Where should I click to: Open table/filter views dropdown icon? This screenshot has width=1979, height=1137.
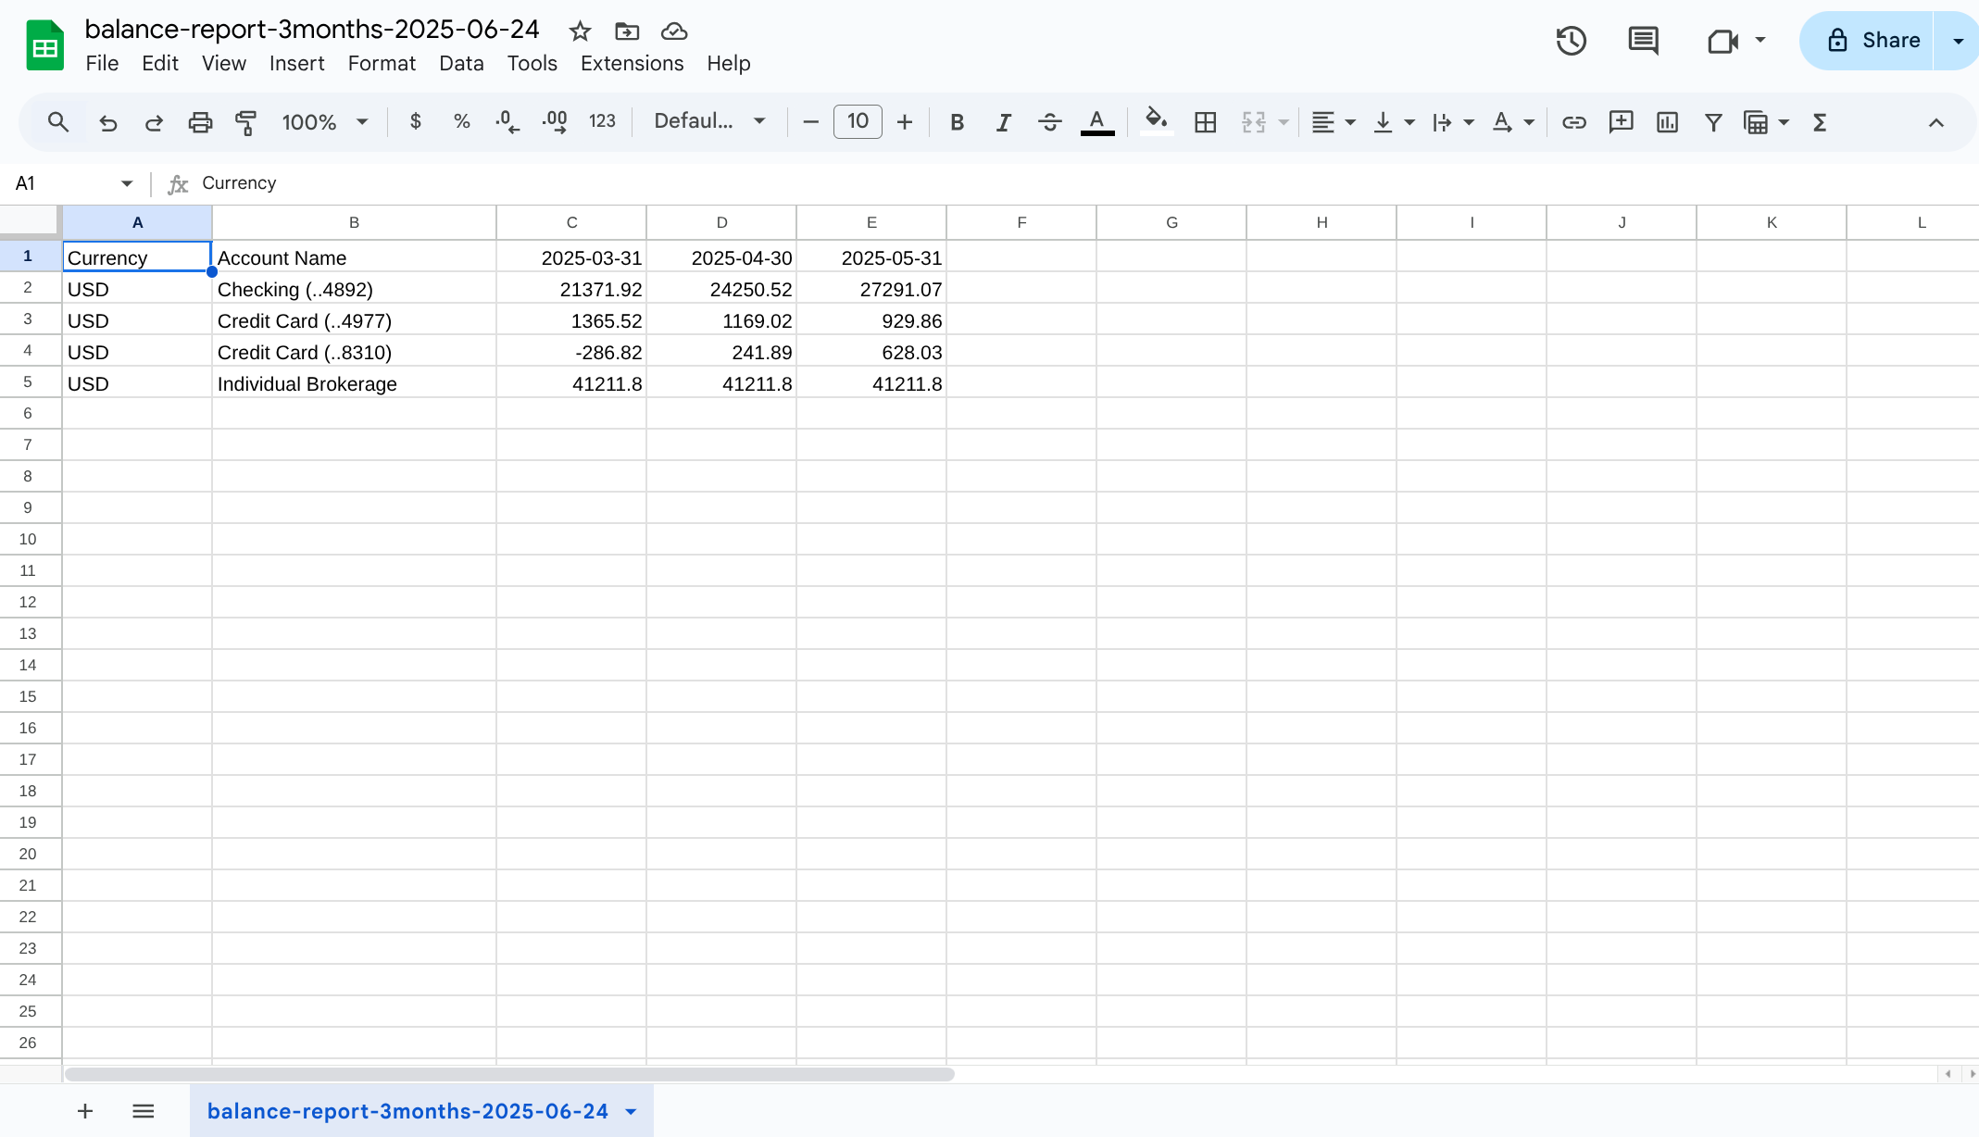point(1766,122)
